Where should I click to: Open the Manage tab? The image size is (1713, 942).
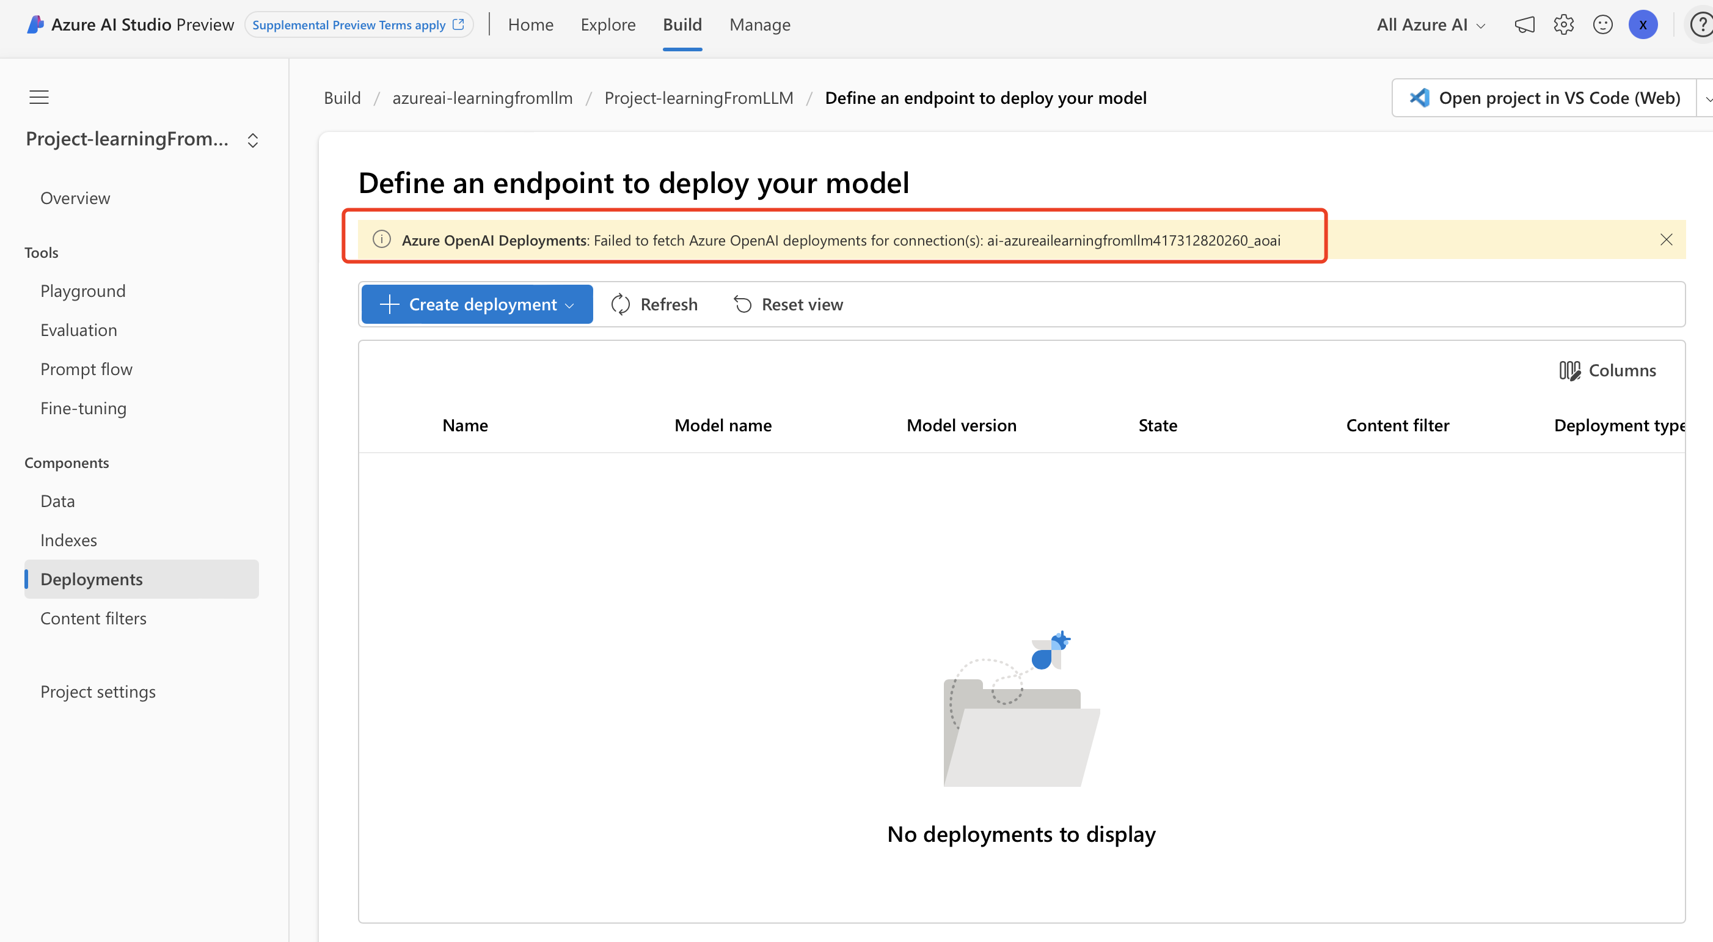(759, 24)
